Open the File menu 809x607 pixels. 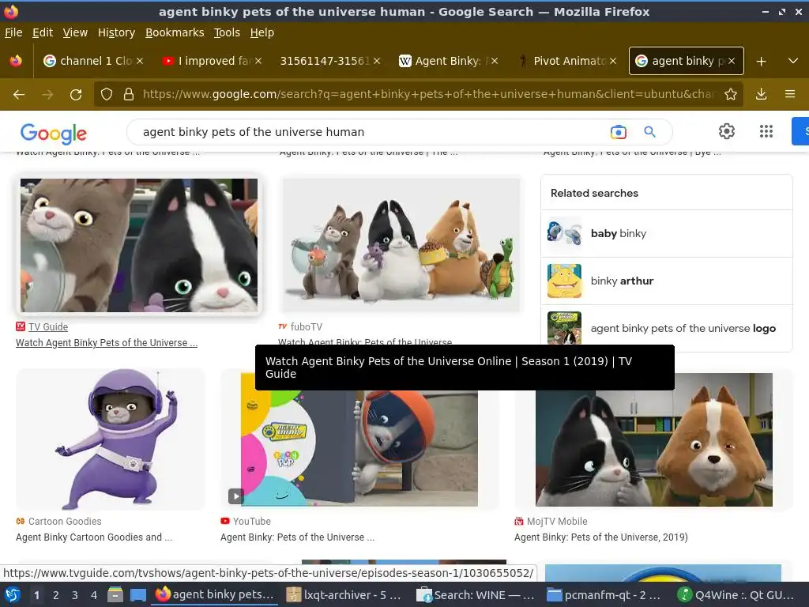point(13,32)
